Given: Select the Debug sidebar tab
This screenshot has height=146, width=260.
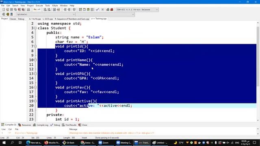Looking at the screenshot, I should pos(21,19).
